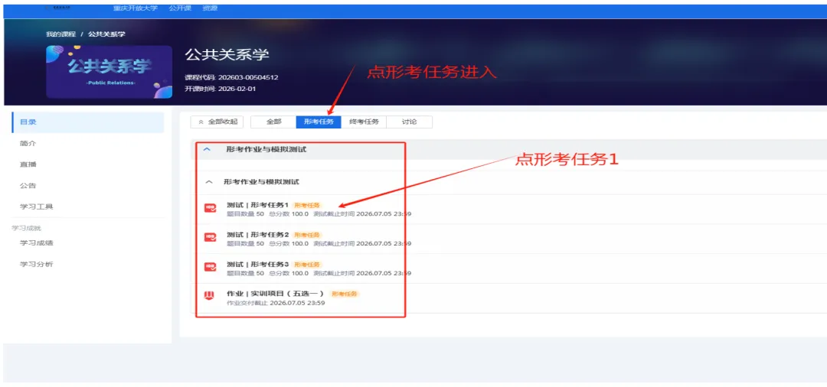The height and width of the screenshot is (387, 827).
Task: Click the 形考任务 tag beside 形考任务3
Action: (x=307, y=265)
